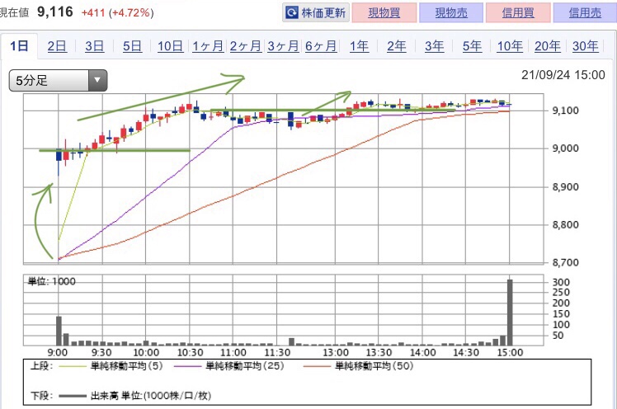Switch to the 3ヶ月 chart tab
Screen dimensions: 617x409
coord(283,46)
